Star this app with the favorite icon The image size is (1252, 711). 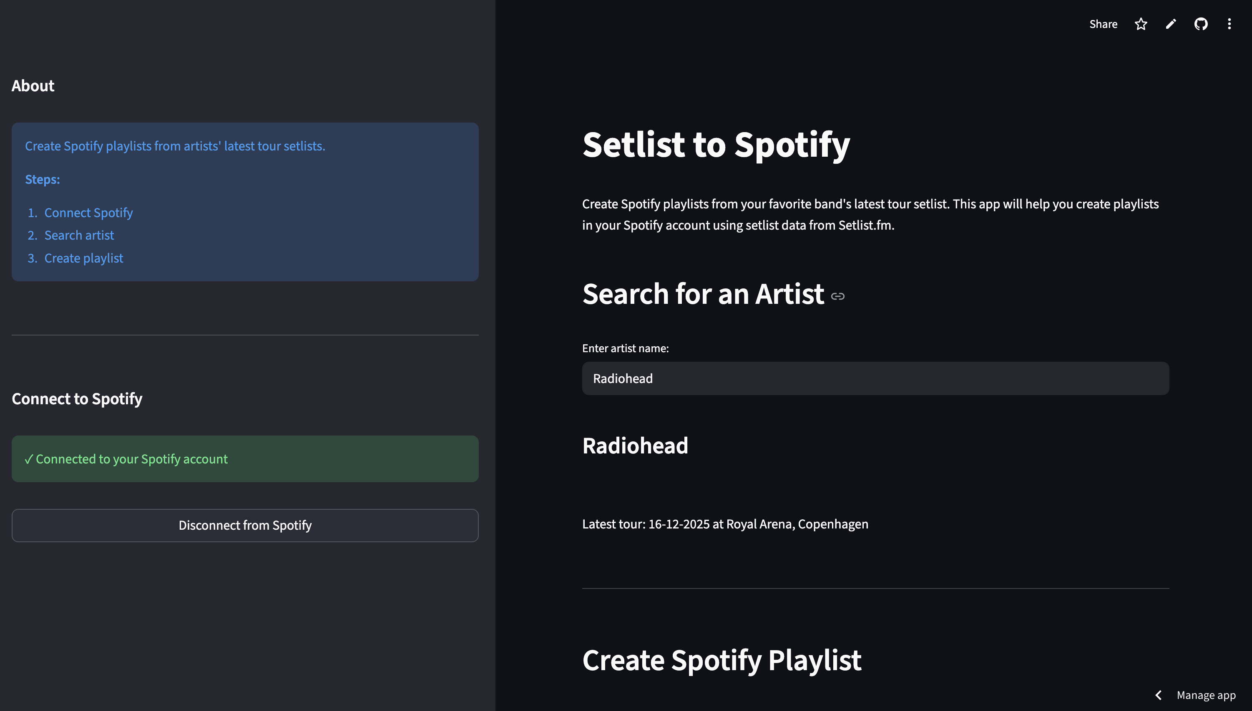(1141, 24)
